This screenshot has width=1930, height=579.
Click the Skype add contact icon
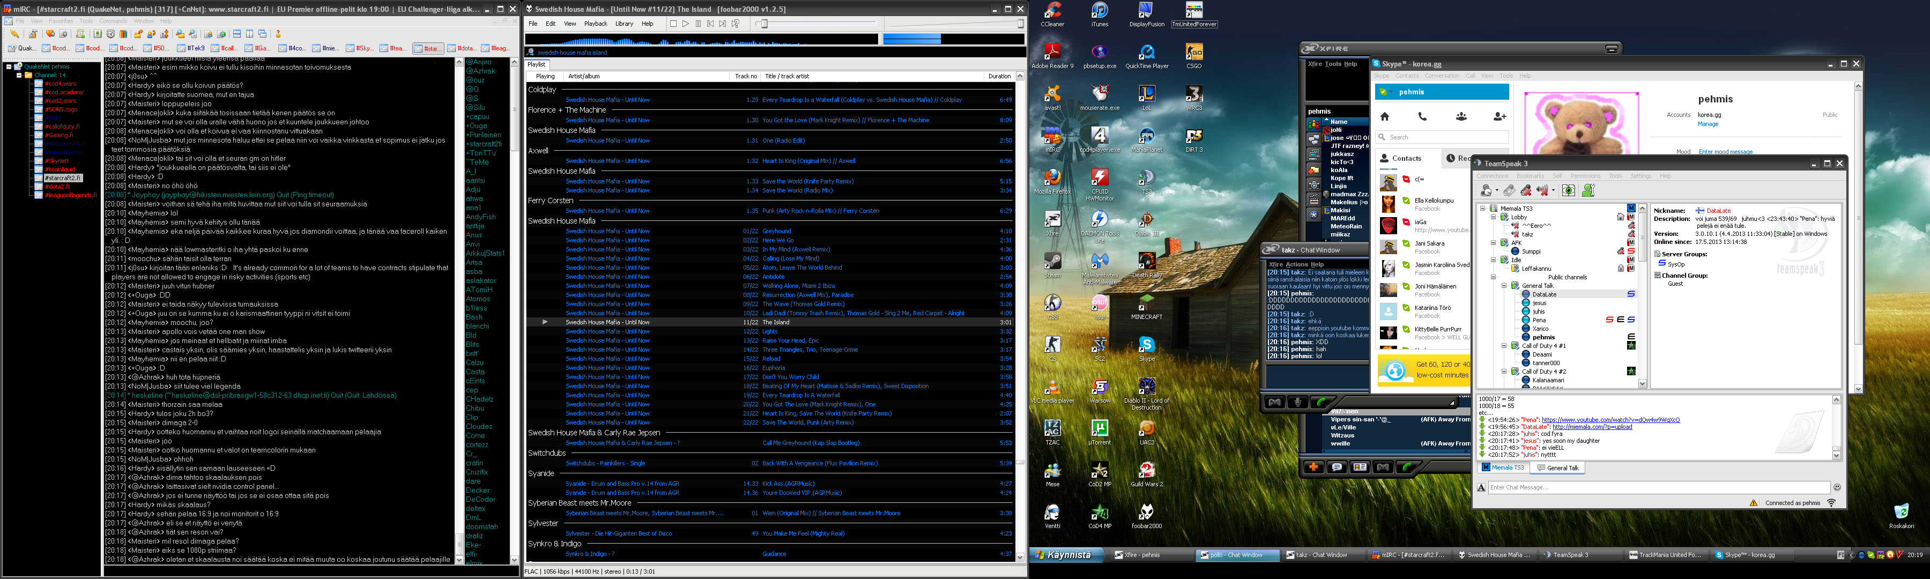(x=1499, y=117)
